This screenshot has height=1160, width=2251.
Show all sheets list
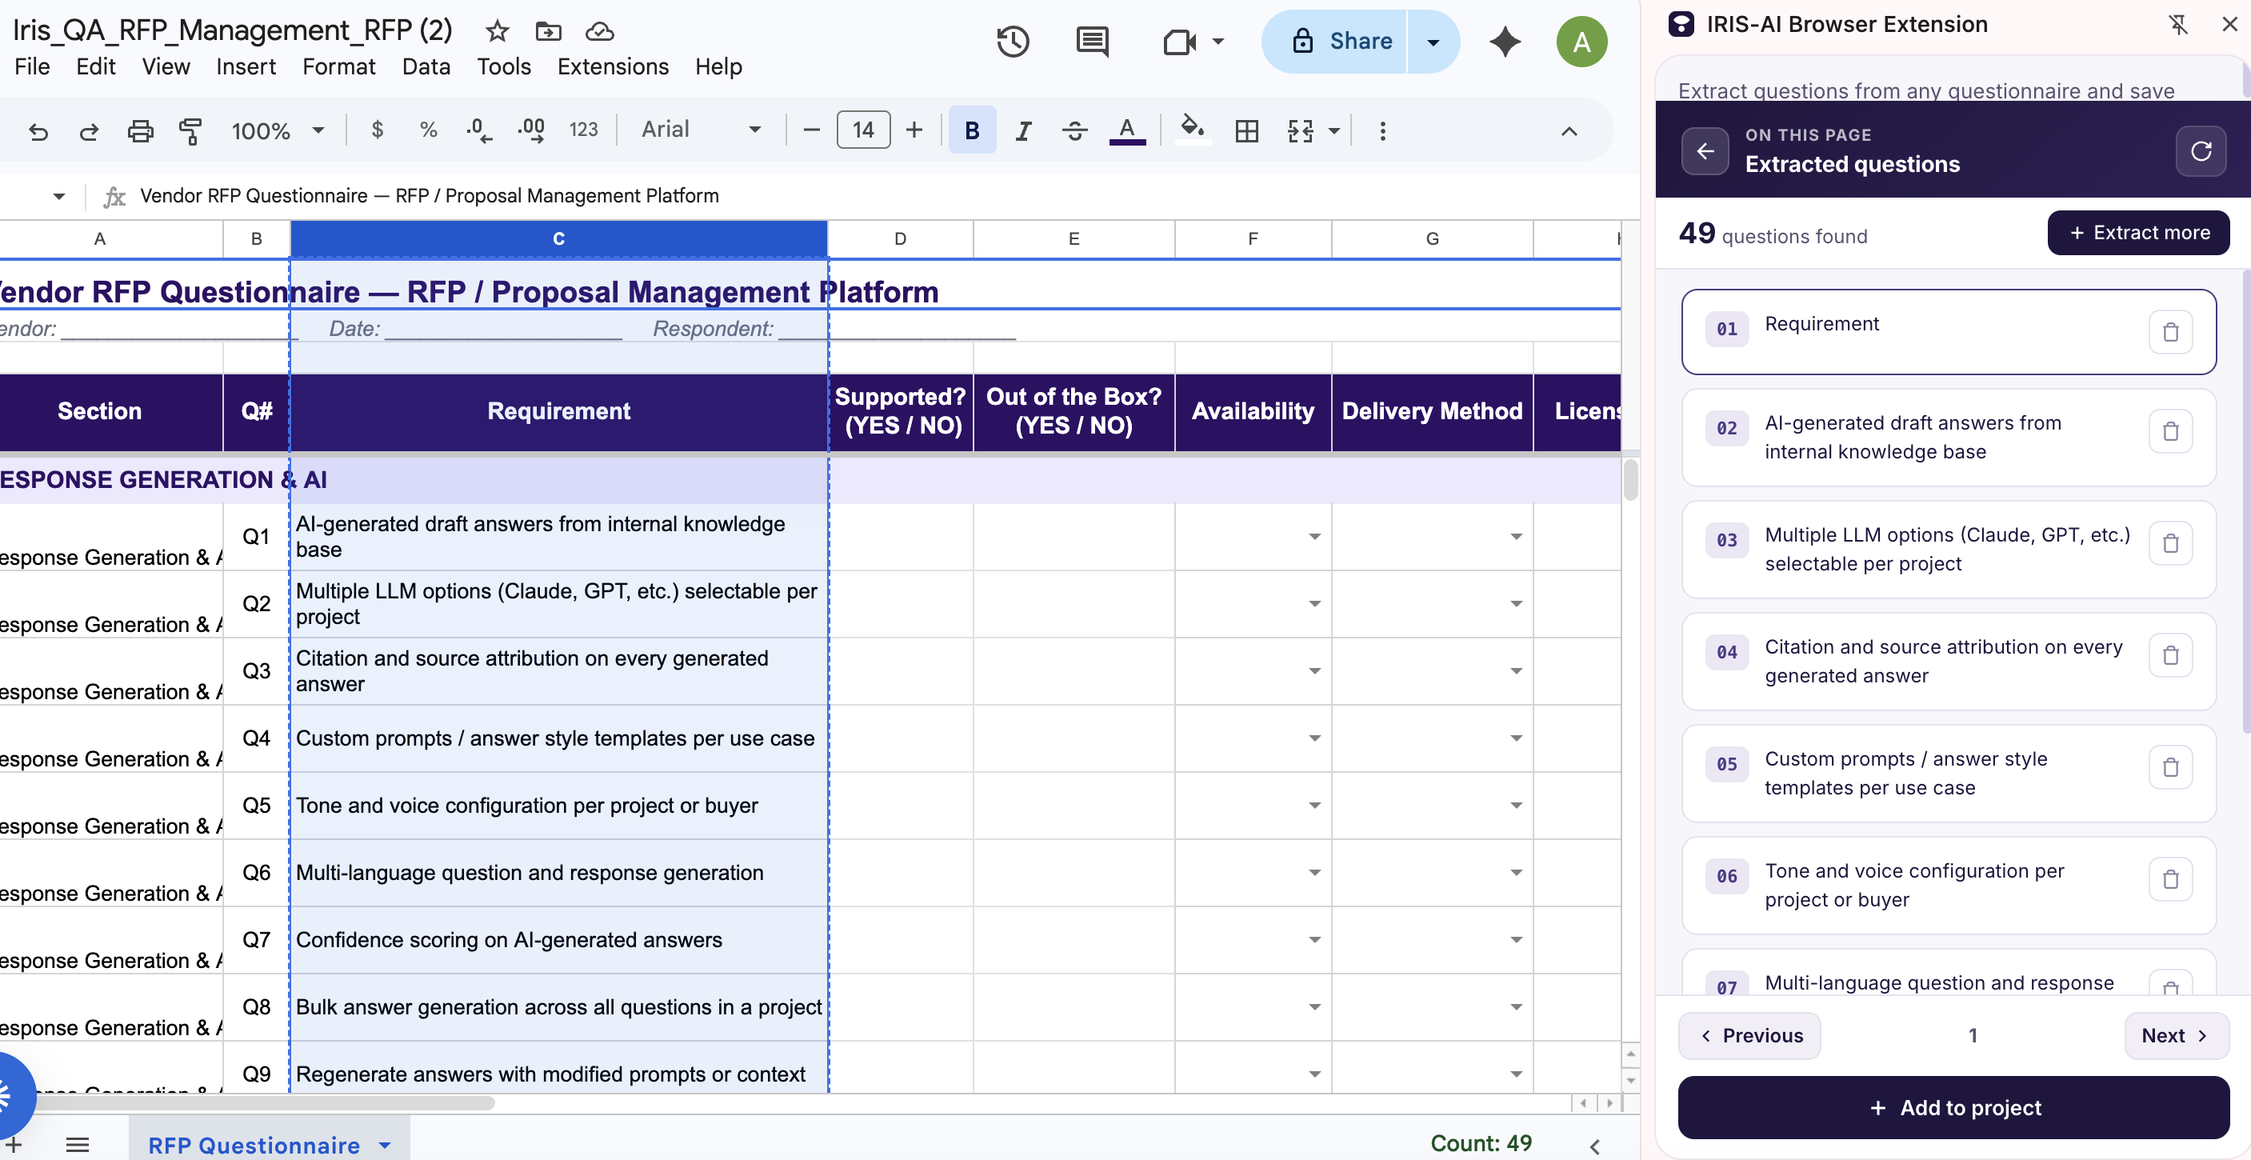[78, 1144]
